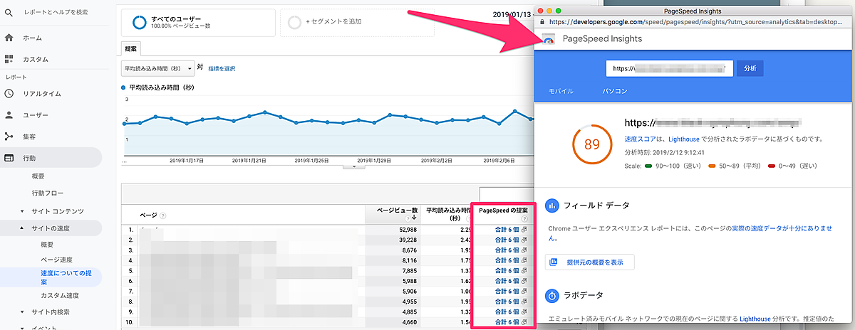This screenshot has height=330, width=855.
Task: Switch to the パソコン tab
Action: coord(614,92)
